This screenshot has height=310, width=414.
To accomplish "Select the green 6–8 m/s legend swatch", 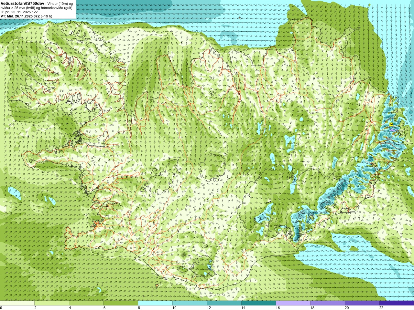I will 121,303.
